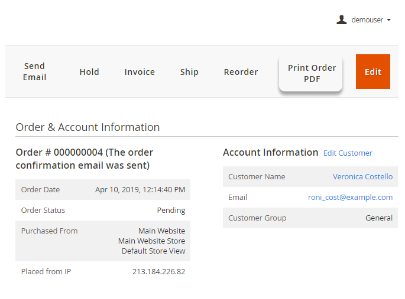This screenshot has height=299, width=405.
Task: Expand the demouser account dropdown arrow
Action: (388, 20)
